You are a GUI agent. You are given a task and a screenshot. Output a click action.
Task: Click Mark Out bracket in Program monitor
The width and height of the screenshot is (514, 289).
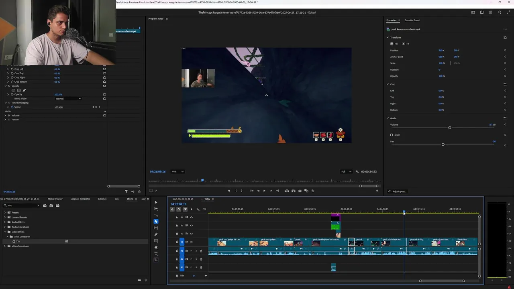[x=242, y=191]
